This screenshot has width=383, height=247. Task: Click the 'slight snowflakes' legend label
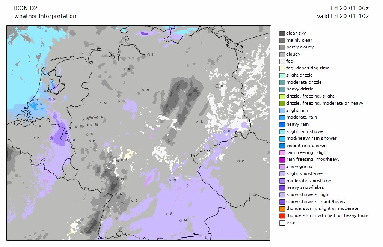pos(305,173)
